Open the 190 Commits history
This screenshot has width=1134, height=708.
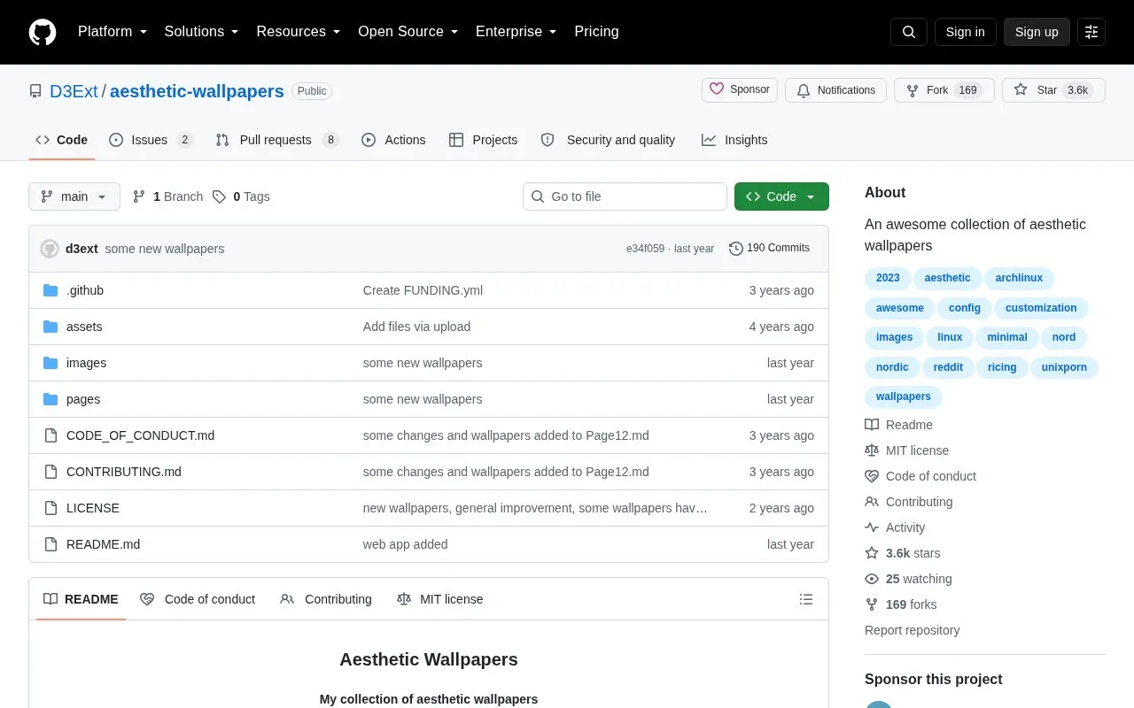click(x=769, y=249)
